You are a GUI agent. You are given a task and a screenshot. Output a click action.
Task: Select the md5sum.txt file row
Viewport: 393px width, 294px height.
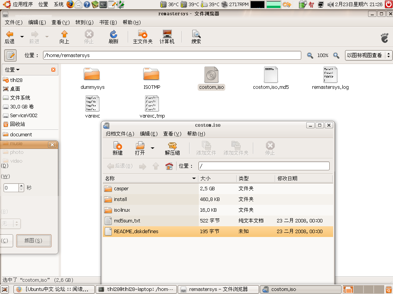218,221
